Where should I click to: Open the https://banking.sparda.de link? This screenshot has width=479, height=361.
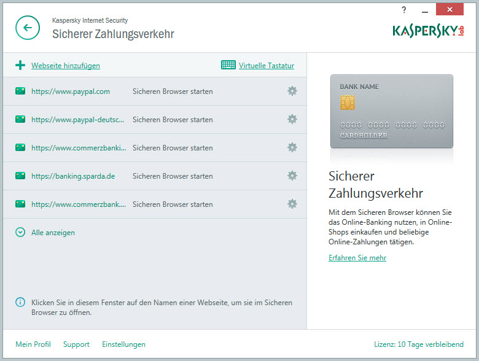[x=73, y=176]
